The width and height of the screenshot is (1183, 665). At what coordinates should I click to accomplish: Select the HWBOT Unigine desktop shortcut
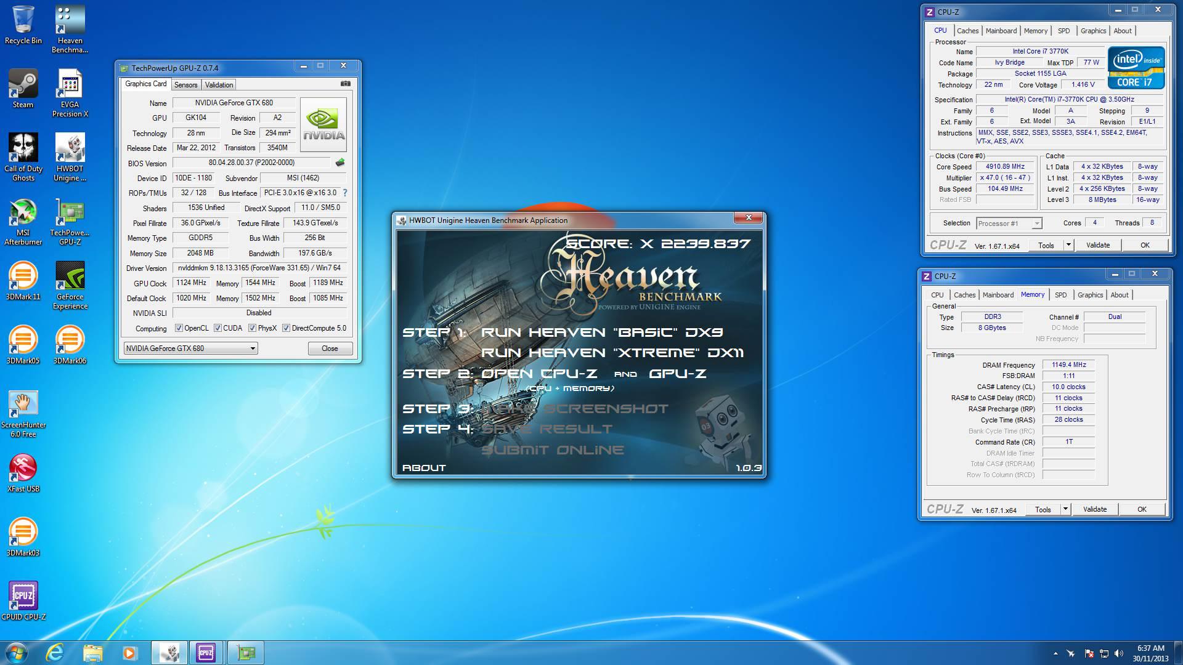(x=70, y=158)
